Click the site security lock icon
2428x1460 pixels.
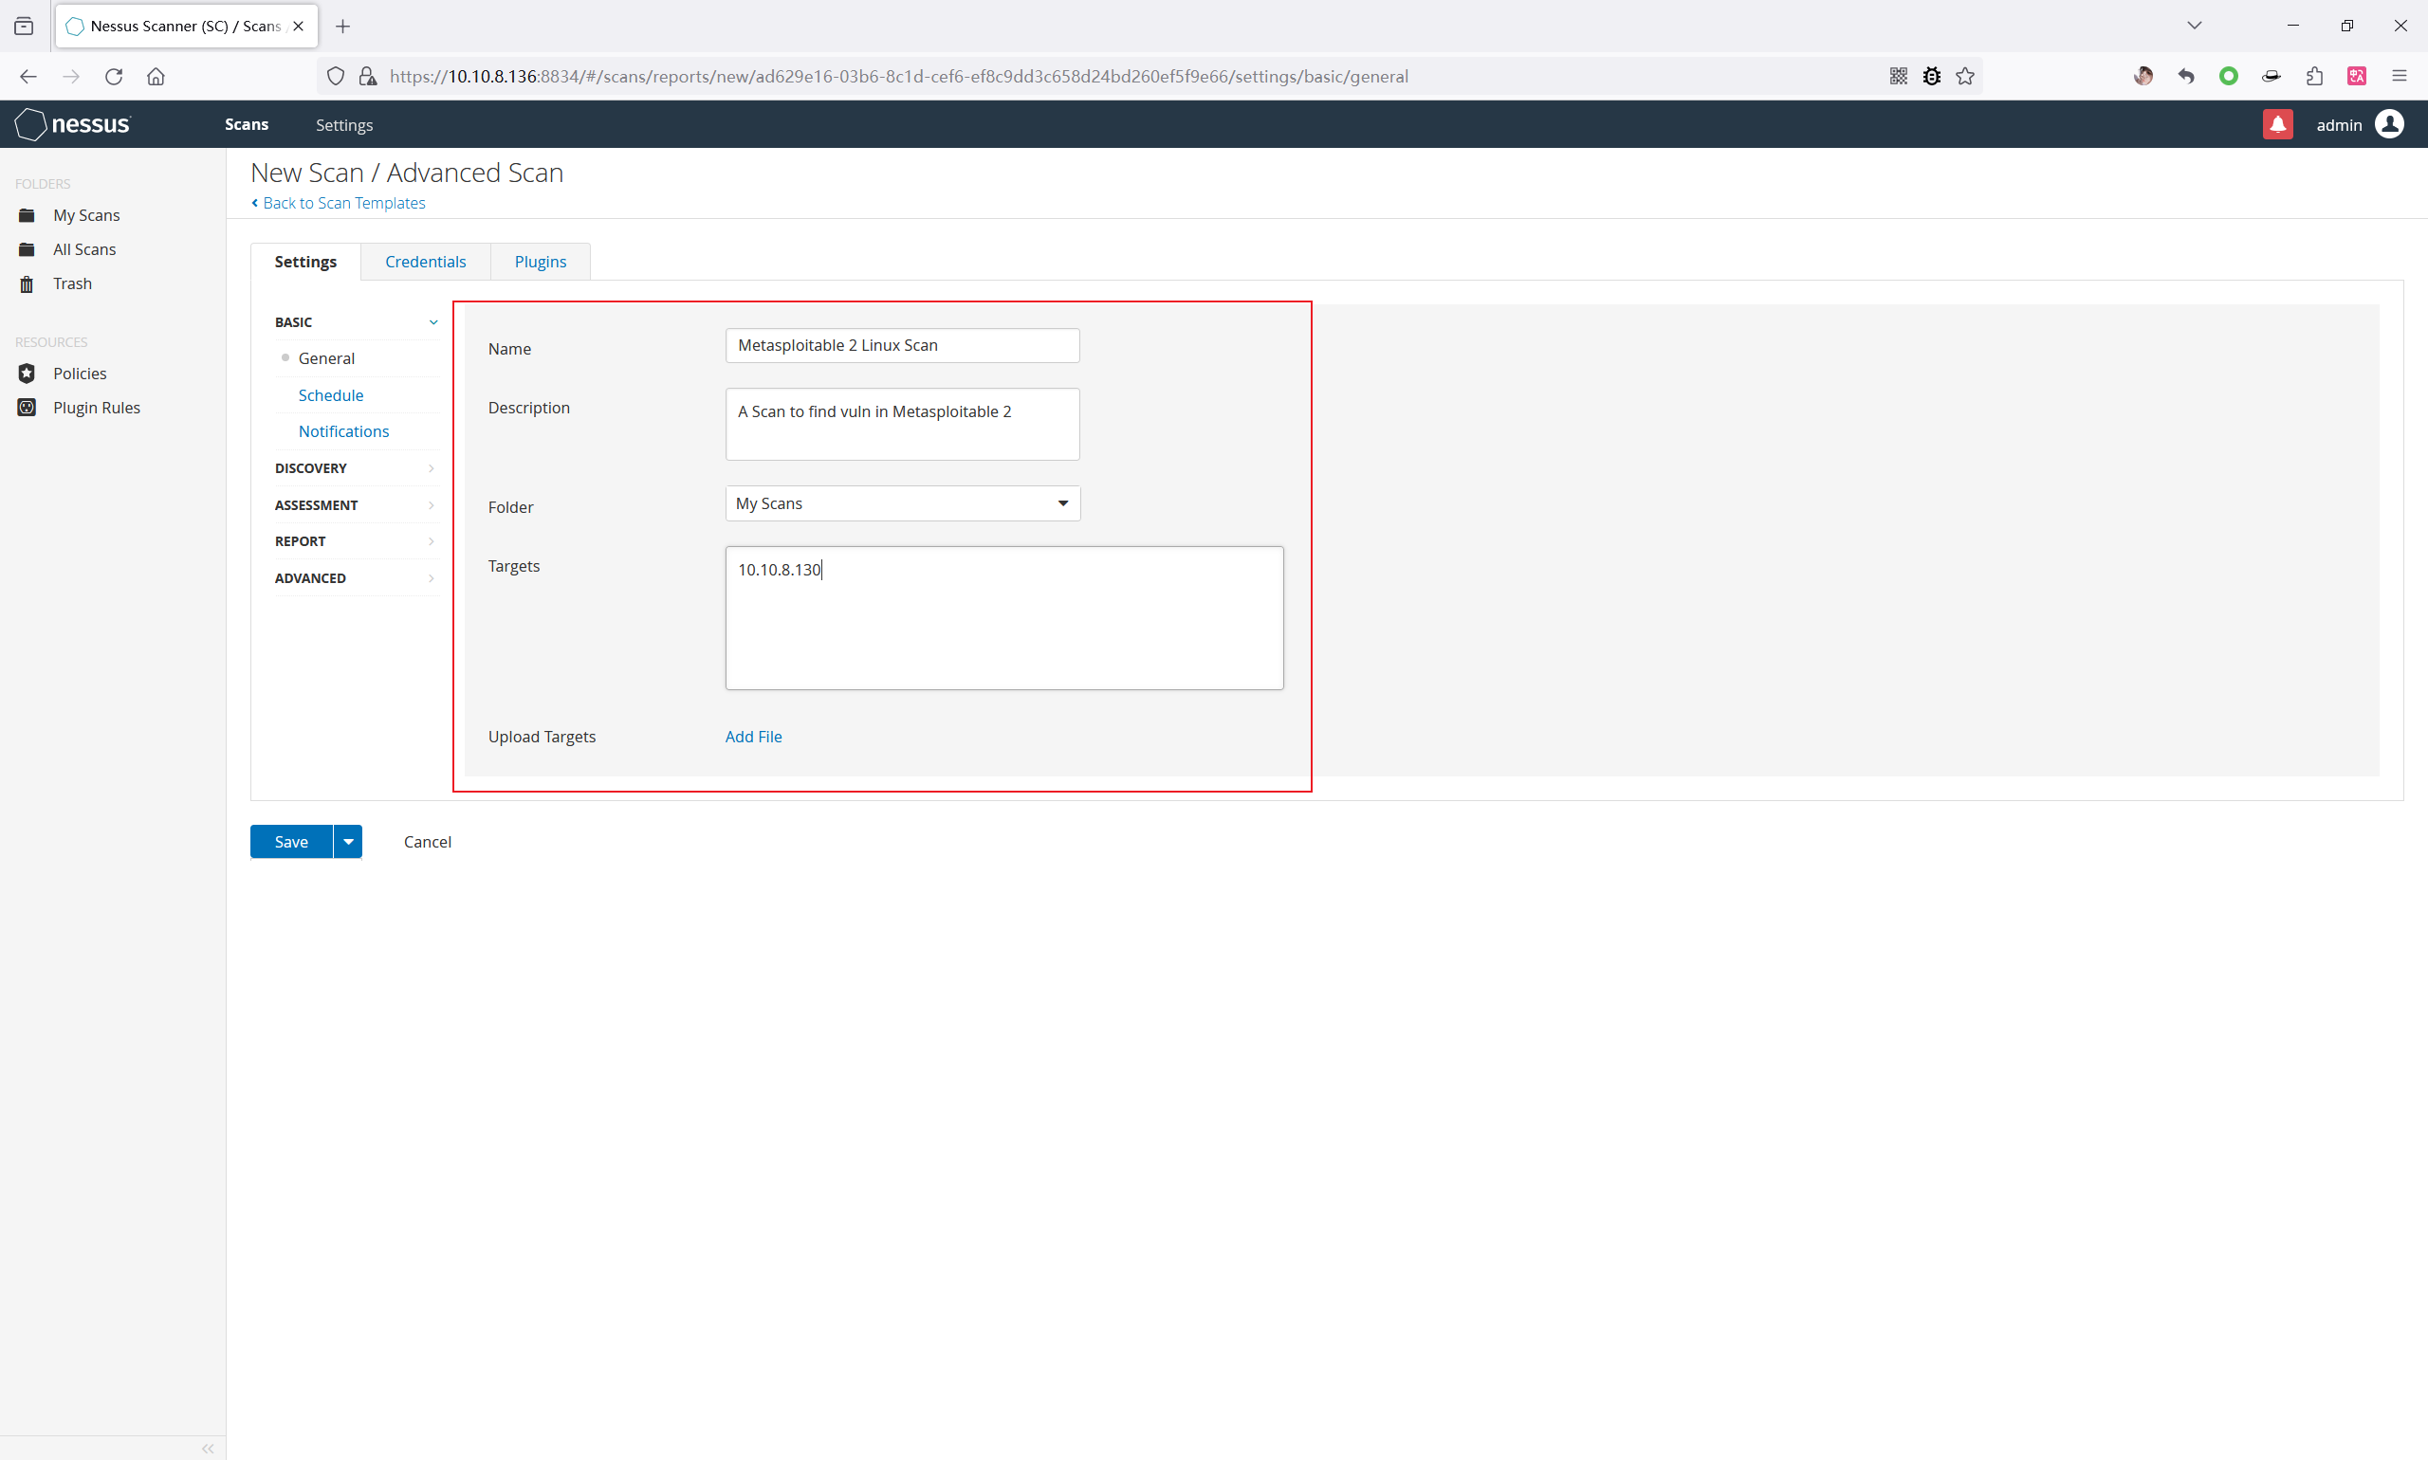pos(368,77)
